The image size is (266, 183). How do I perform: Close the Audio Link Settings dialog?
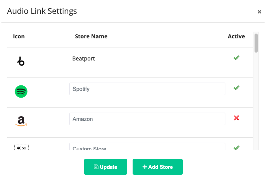[x=259, y=11]
